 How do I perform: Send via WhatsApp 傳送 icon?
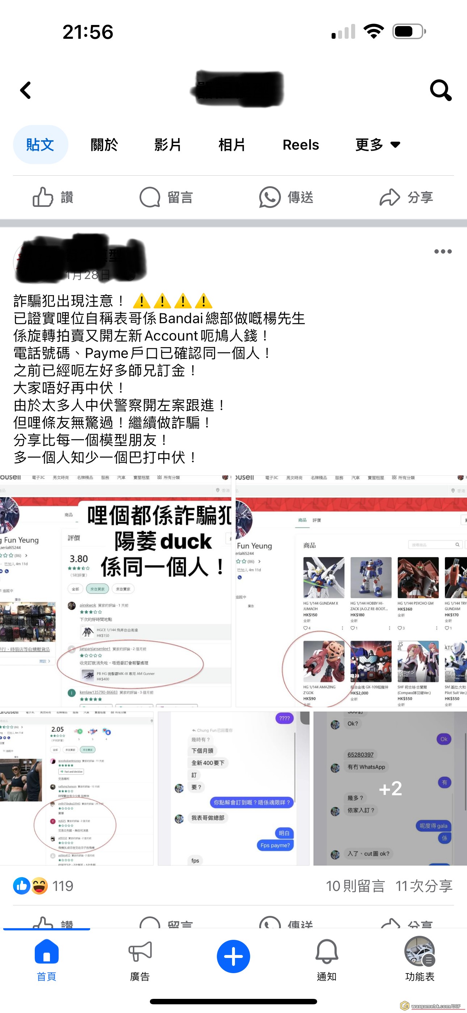click(x=270, y=197)
